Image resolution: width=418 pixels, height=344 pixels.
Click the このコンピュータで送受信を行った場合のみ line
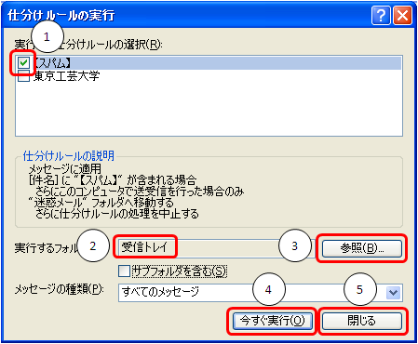click(140, 192)
